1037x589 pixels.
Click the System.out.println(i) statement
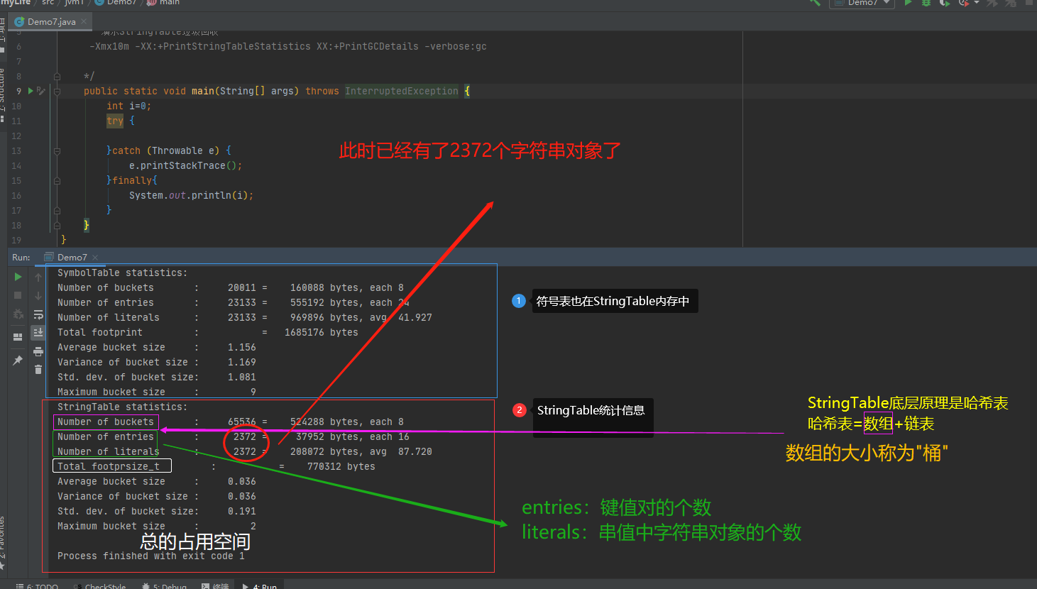click(191, 195)
